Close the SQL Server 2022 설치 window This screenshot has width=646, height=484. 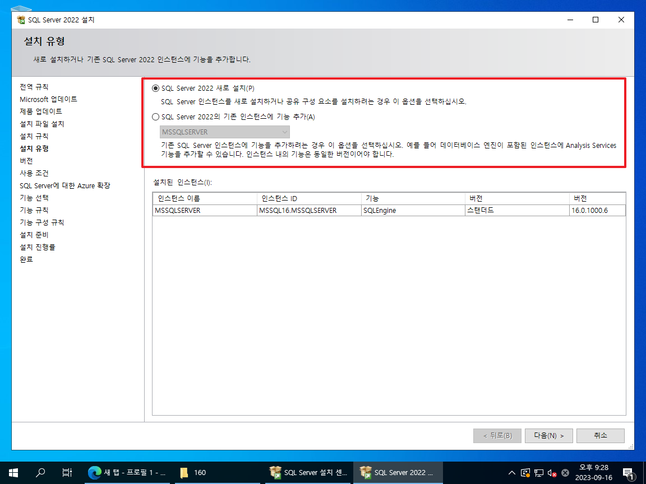click(x=621, y=20)
